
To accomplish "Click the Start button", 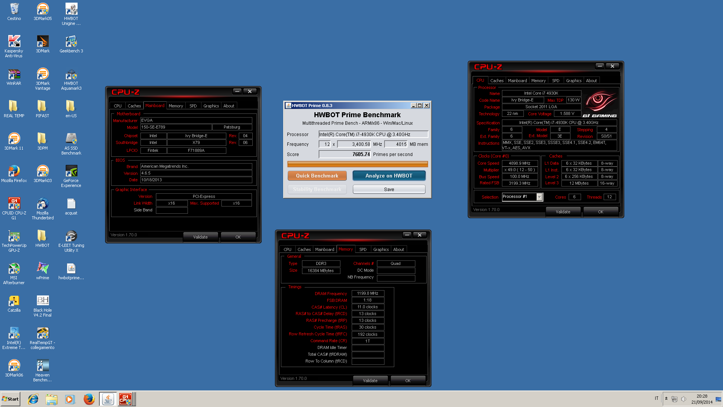I will pyautogui.click(x=10, y=399).
